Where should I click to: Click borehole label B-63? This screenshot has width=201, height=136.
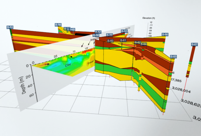click(124, 31)
